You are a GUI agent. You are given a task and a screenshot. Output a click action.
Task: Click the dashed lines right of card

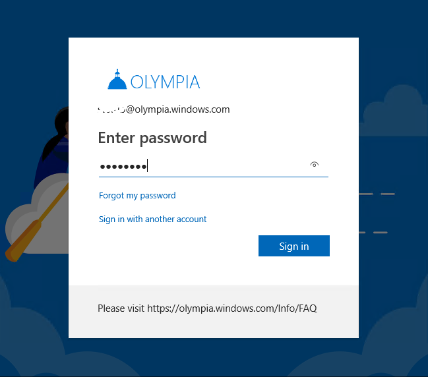(x=377, y=194)
